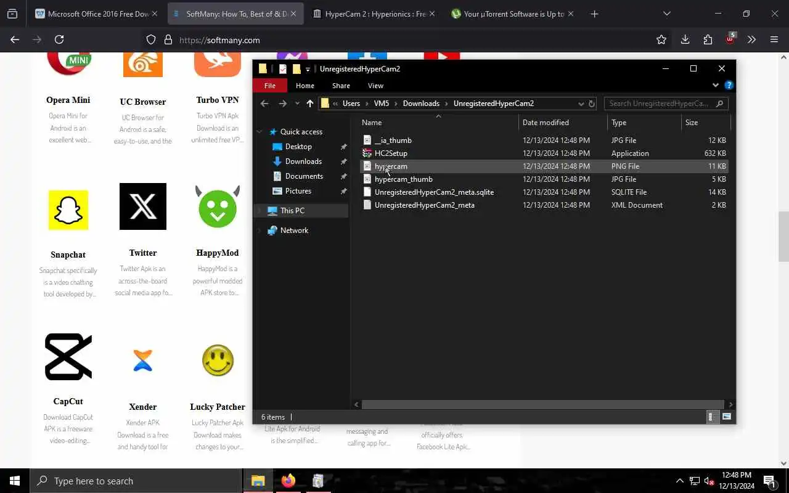Close the Microsoft Office 2016 tab

point(154,14)
